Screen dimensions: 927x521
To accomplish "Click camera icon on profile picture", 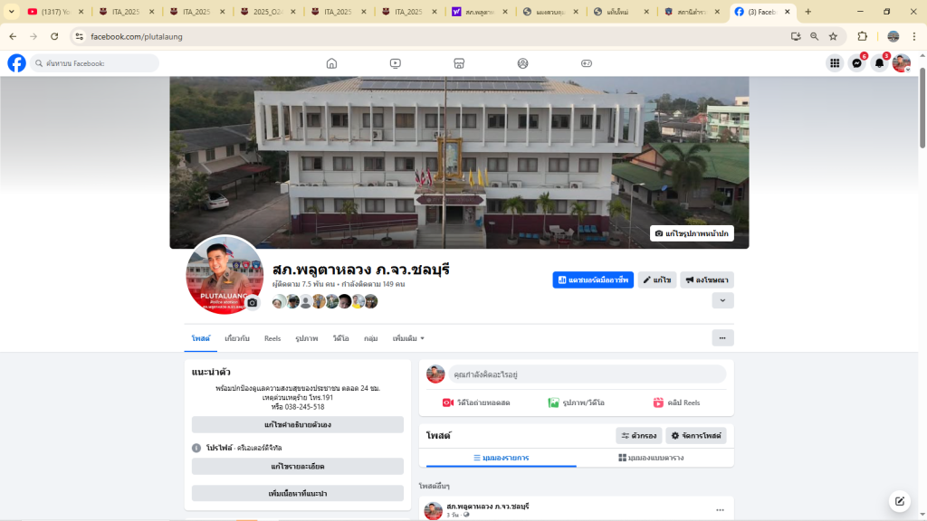I will (253, 303).
